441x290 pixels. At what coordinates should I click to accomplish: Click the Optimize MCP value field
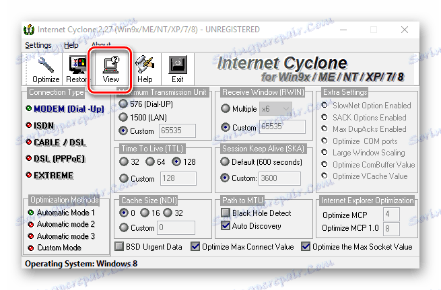391,215
